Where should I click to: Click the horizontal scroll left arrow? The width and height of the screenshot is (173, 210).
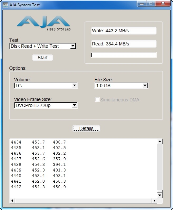(12, 201)
